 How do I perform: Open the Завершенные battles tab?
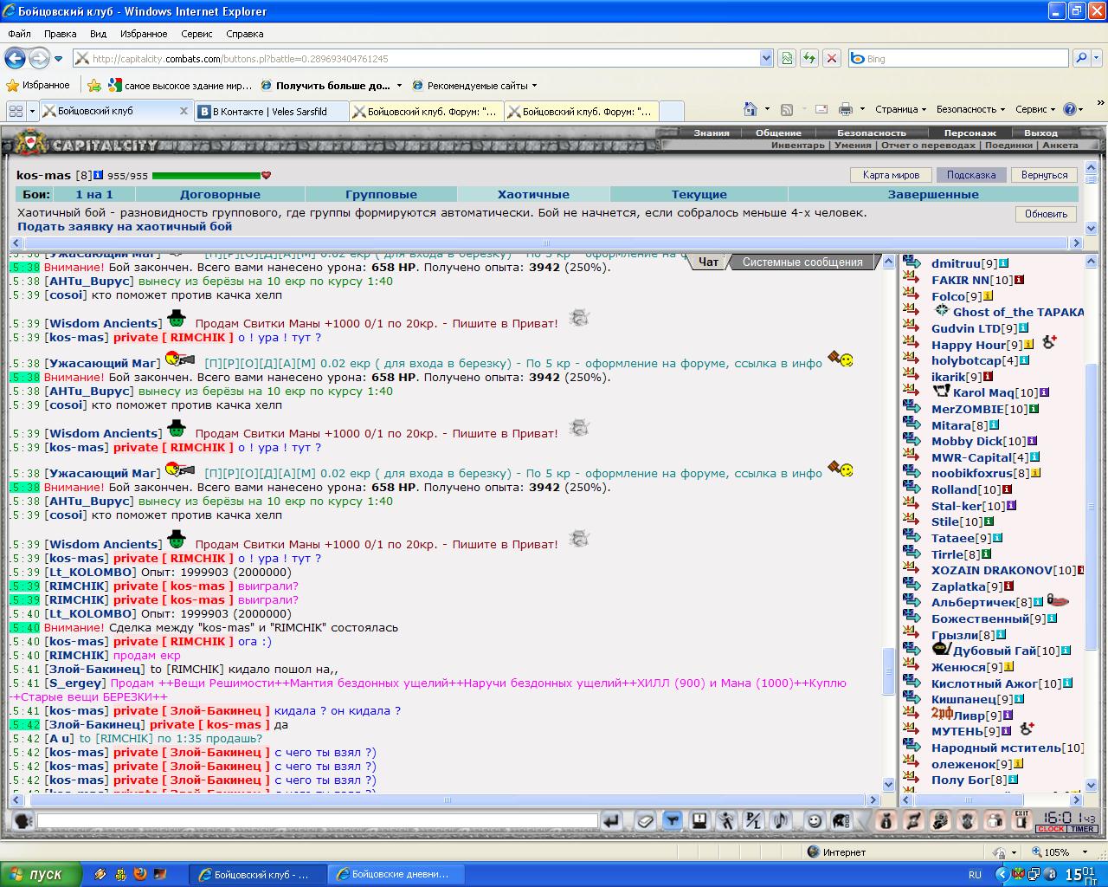click(x=933, y=194)
